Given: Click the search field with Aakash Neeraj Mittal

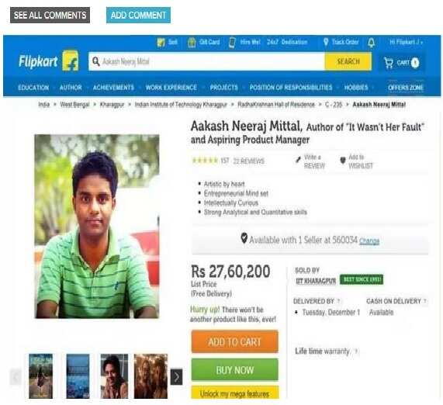Looking at the screenshot, I should [x=206, y=61].
